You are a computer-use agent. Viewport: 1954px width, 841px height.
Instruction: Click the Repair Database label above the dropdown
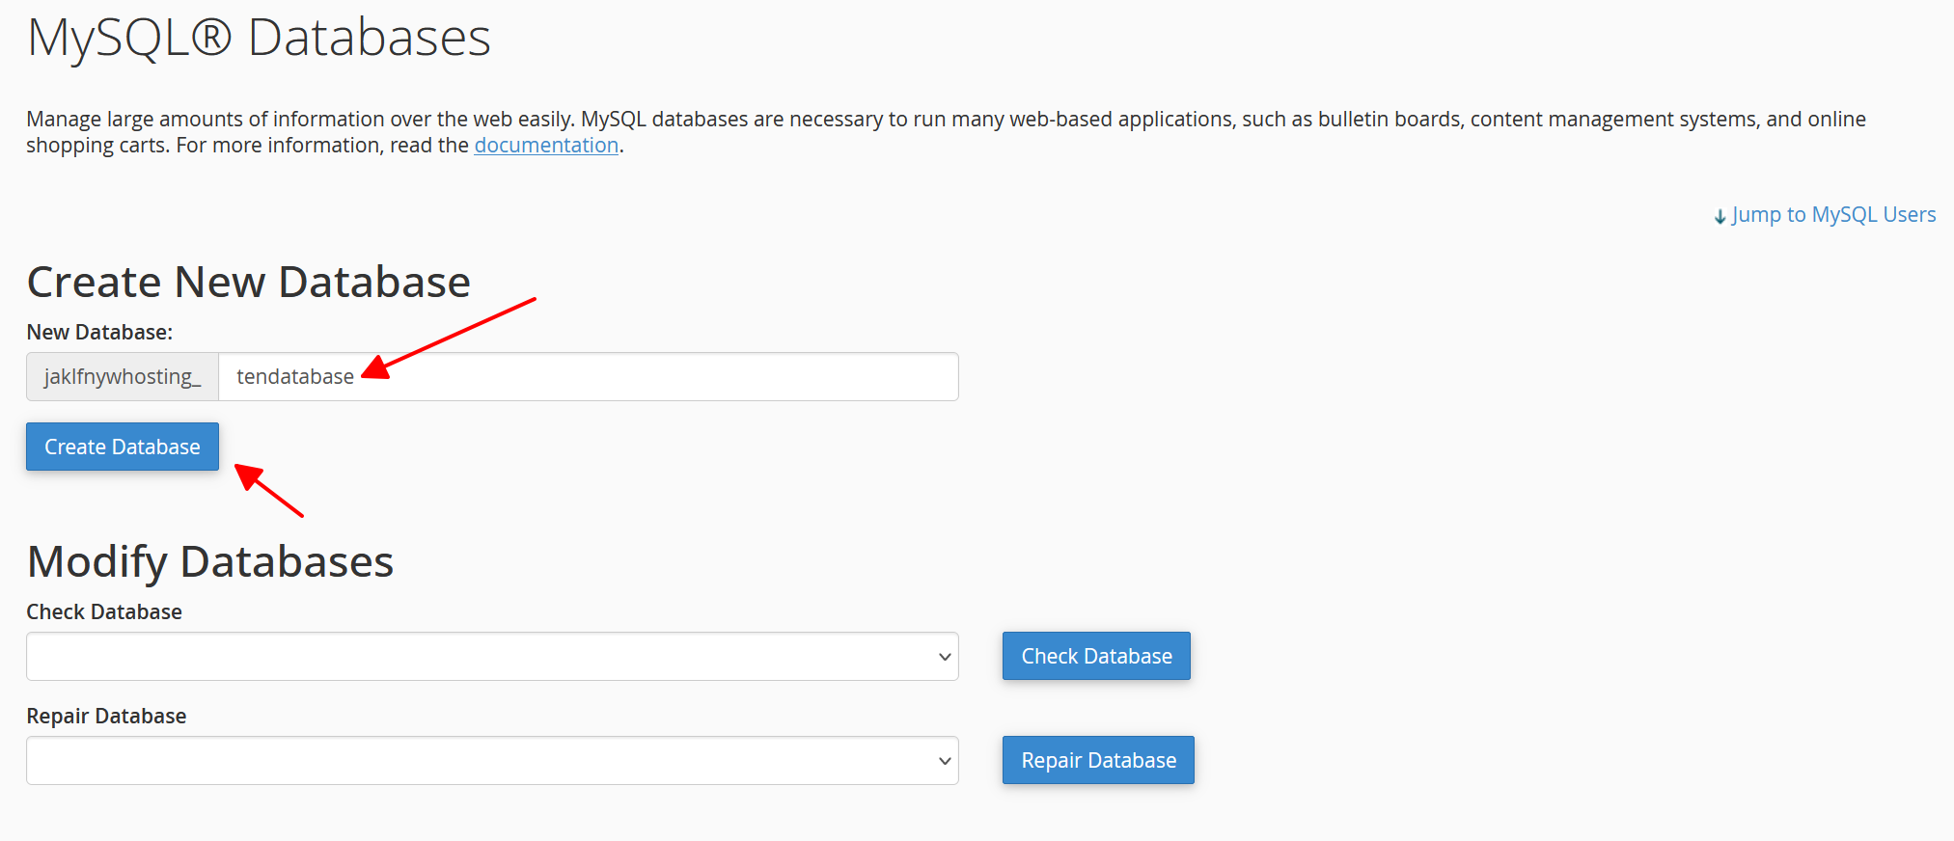click(x=106, y=717)
